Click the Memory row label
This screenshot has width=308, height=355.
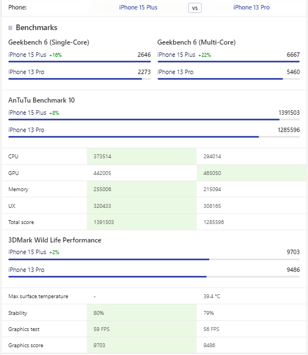coord(18,189)
